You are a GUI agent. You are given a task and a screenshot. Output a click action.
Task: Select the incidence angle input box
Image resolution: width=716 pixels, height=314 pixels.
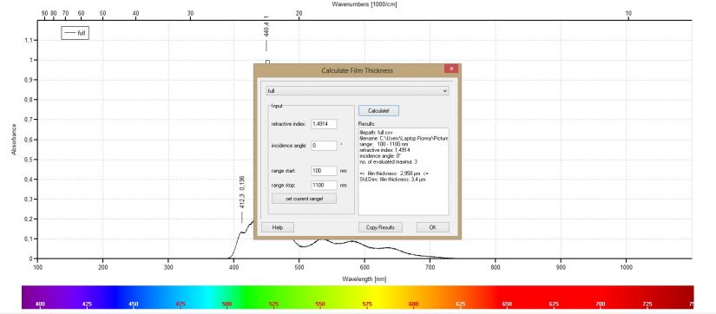click(x=324, y=146)
